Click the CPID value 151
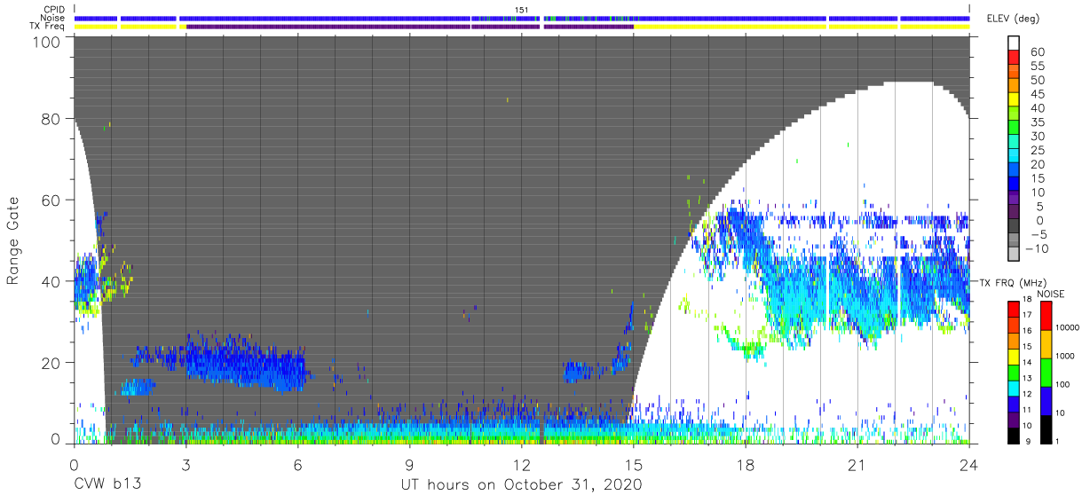 coord(522,10)
